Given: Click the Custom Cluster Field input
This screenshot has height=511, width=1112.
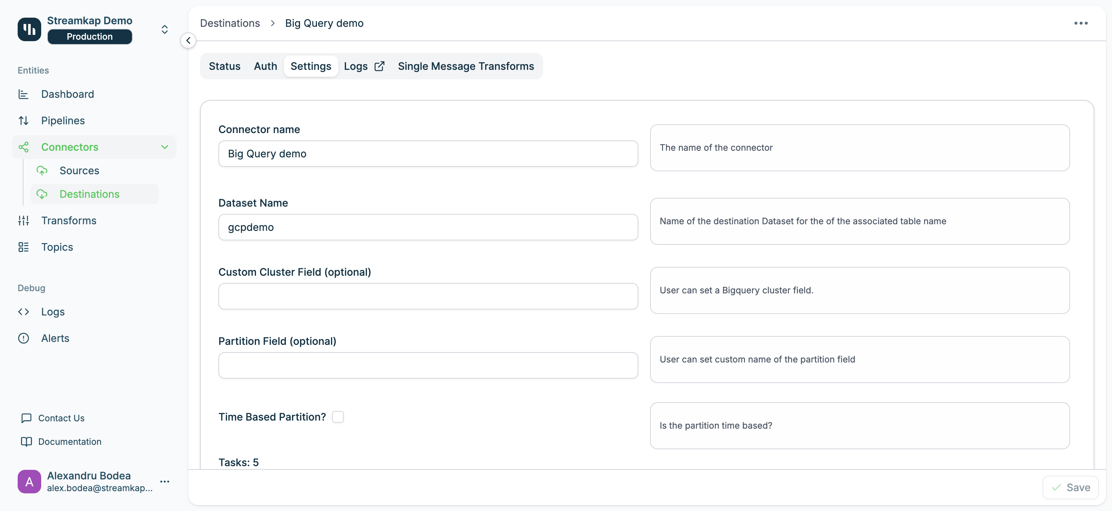Looking at the screenshot, I should tap(428, 296).
